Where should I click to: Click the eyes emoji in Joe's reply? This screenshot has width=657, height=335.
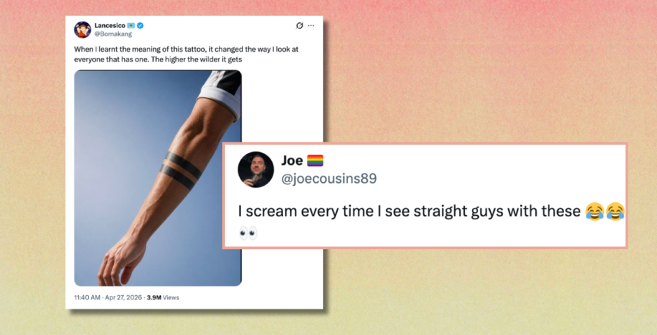(248, 233)
